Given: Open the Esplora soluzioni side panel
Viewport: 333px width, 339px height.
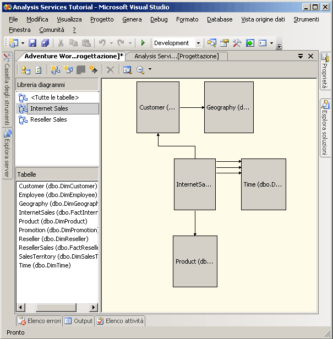Looking at the screenshot, I should click(x=325, y=128).
